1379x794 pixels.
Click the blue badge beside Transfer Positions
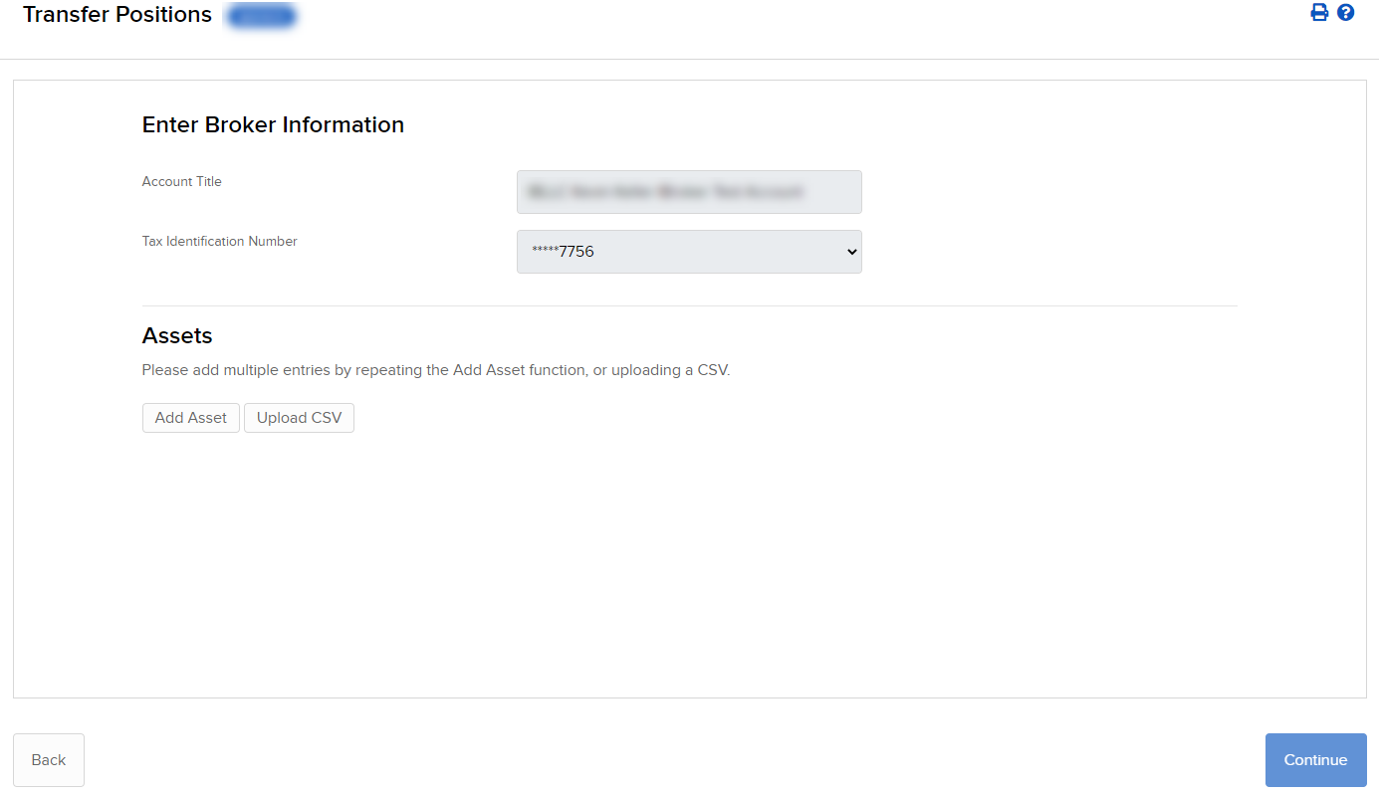tap(261, 15)
